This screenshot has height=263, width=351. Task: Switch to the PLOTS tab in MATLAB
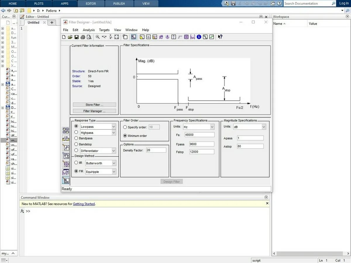coord(39,4)
